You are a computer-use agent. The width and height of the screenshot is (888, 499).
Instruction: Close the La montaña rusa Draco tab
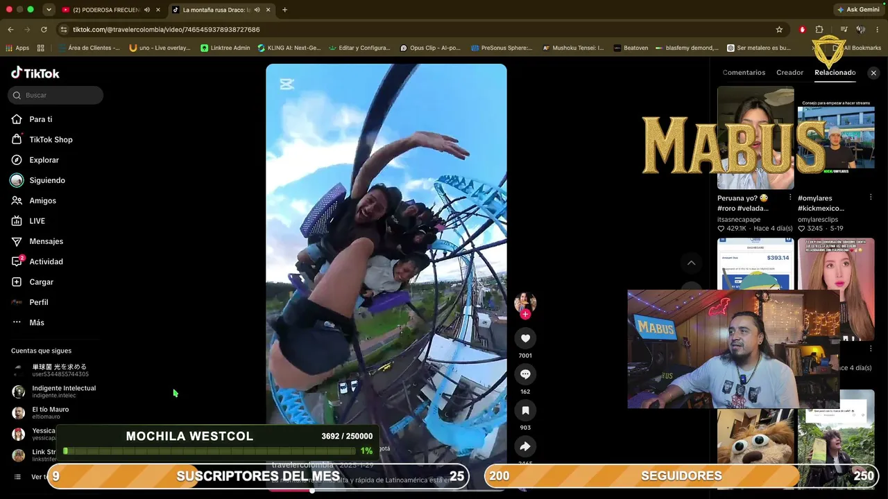point(268,10)
